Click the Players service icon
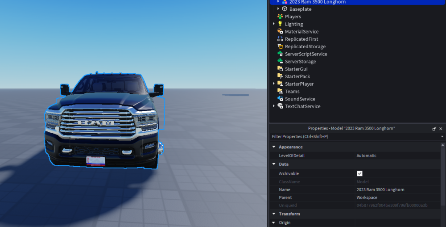446x227 pixels. tap(280, 17)
